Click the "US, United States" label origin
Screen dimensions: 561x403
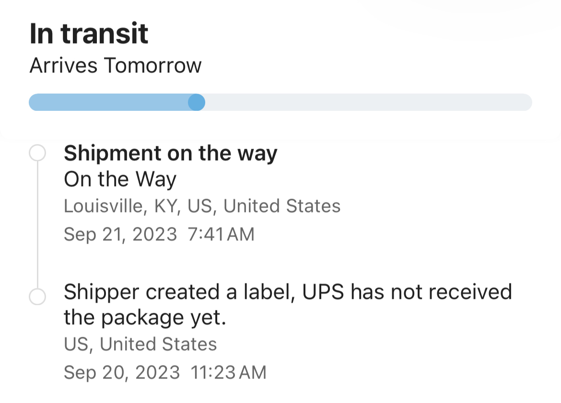pos(140,344)
